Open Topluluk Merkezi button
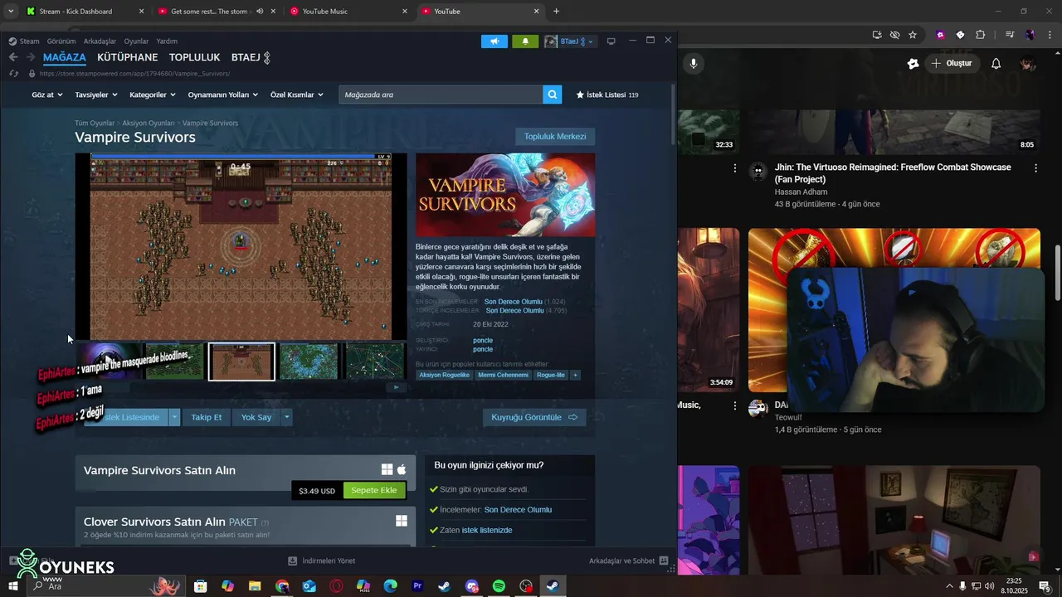The image size is (1062, 597). pos(555,137)
